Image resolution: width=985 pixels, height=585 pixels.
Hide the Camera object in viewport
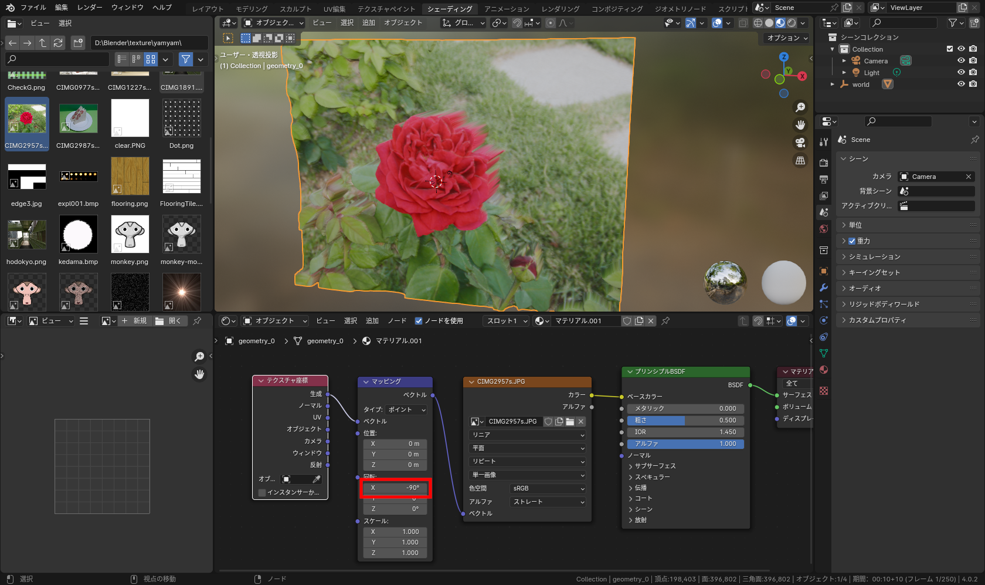tap(961, 61)
